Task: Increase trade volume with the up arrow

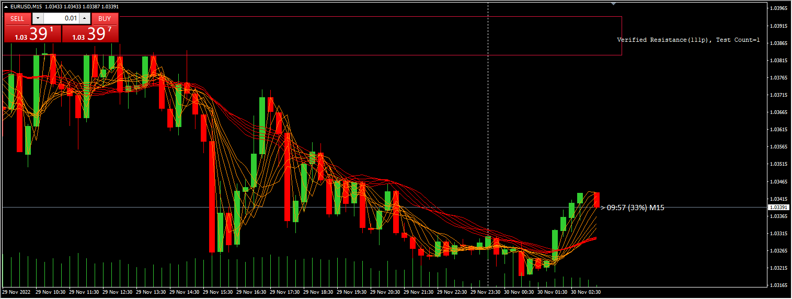Action: [x=85, y=18]
